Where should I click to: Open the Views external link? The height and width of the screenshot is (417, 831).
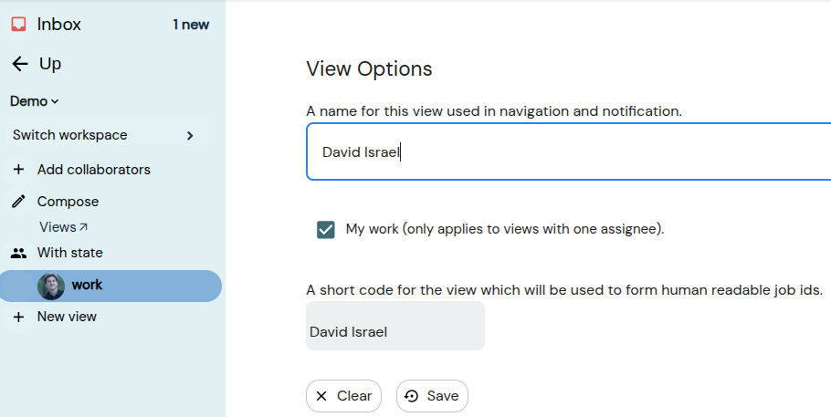tap(64, 227)
